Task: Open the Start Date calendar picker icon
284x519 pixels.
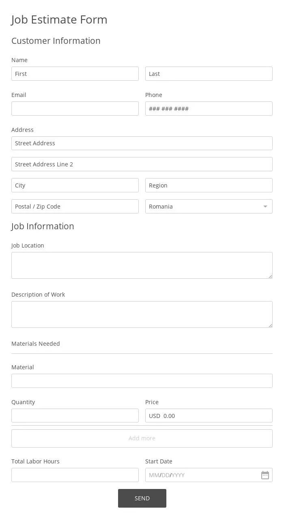Action: pyautogui.click(x=265, y=475)
